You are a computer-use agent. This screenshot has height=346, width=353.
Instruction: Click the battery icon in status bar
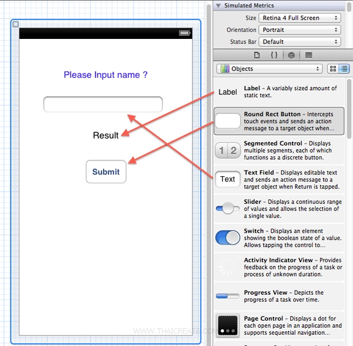(185, 33)
